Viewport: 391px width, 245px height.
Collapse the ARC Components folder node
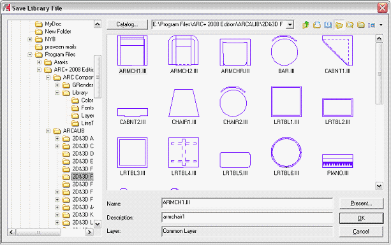(48, 78)
